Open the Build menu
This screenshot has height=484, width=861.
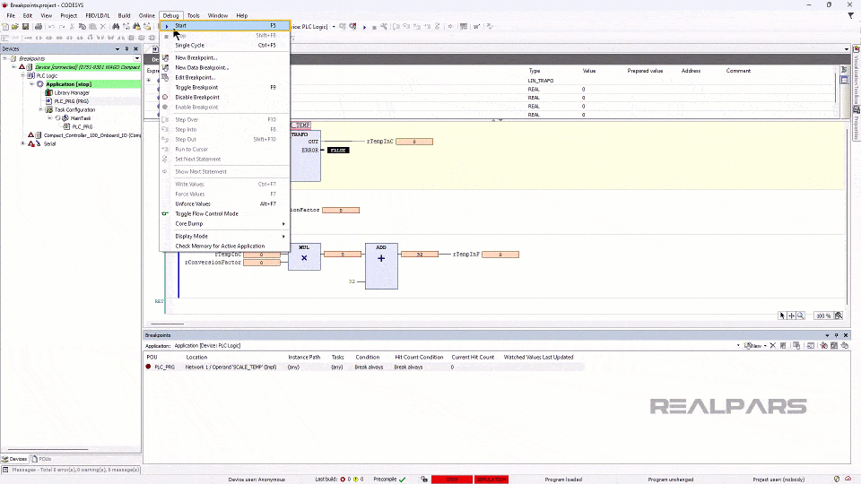pos(124,15)
